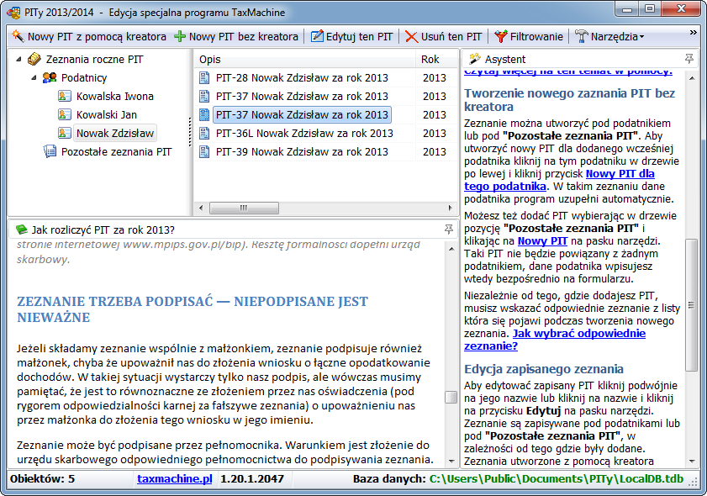Click the person icon beside Nowak Zdzisław
The width and height of the screenshot is (707, 496).
tap(65, 133)
